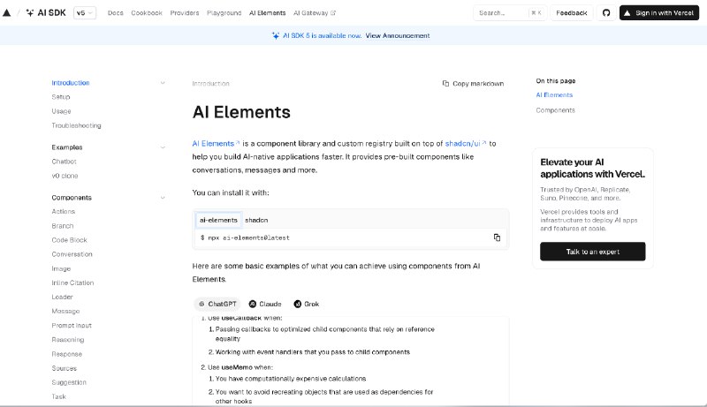Open the AI SDK home logo
Image resolution: width=707 pixels, height=407 pixels.
tap(46, 12)
